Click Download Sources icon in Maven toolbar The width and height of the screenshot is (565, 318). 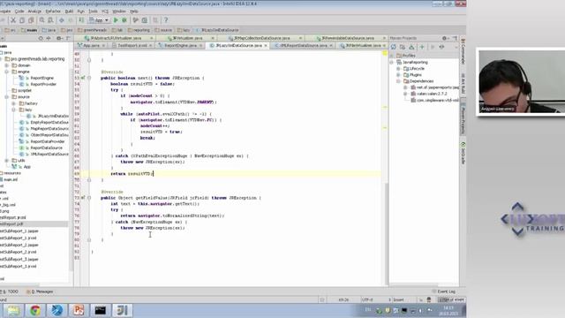point(411,47)
